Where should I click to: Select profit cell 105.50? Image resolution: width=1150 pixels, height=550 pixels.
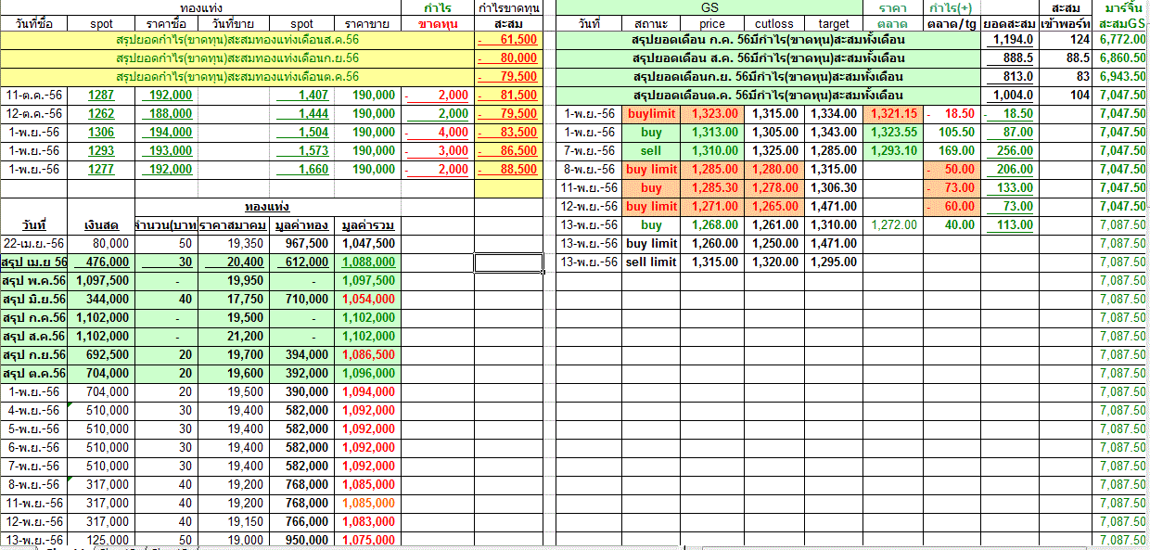click(x=951, y=132)
